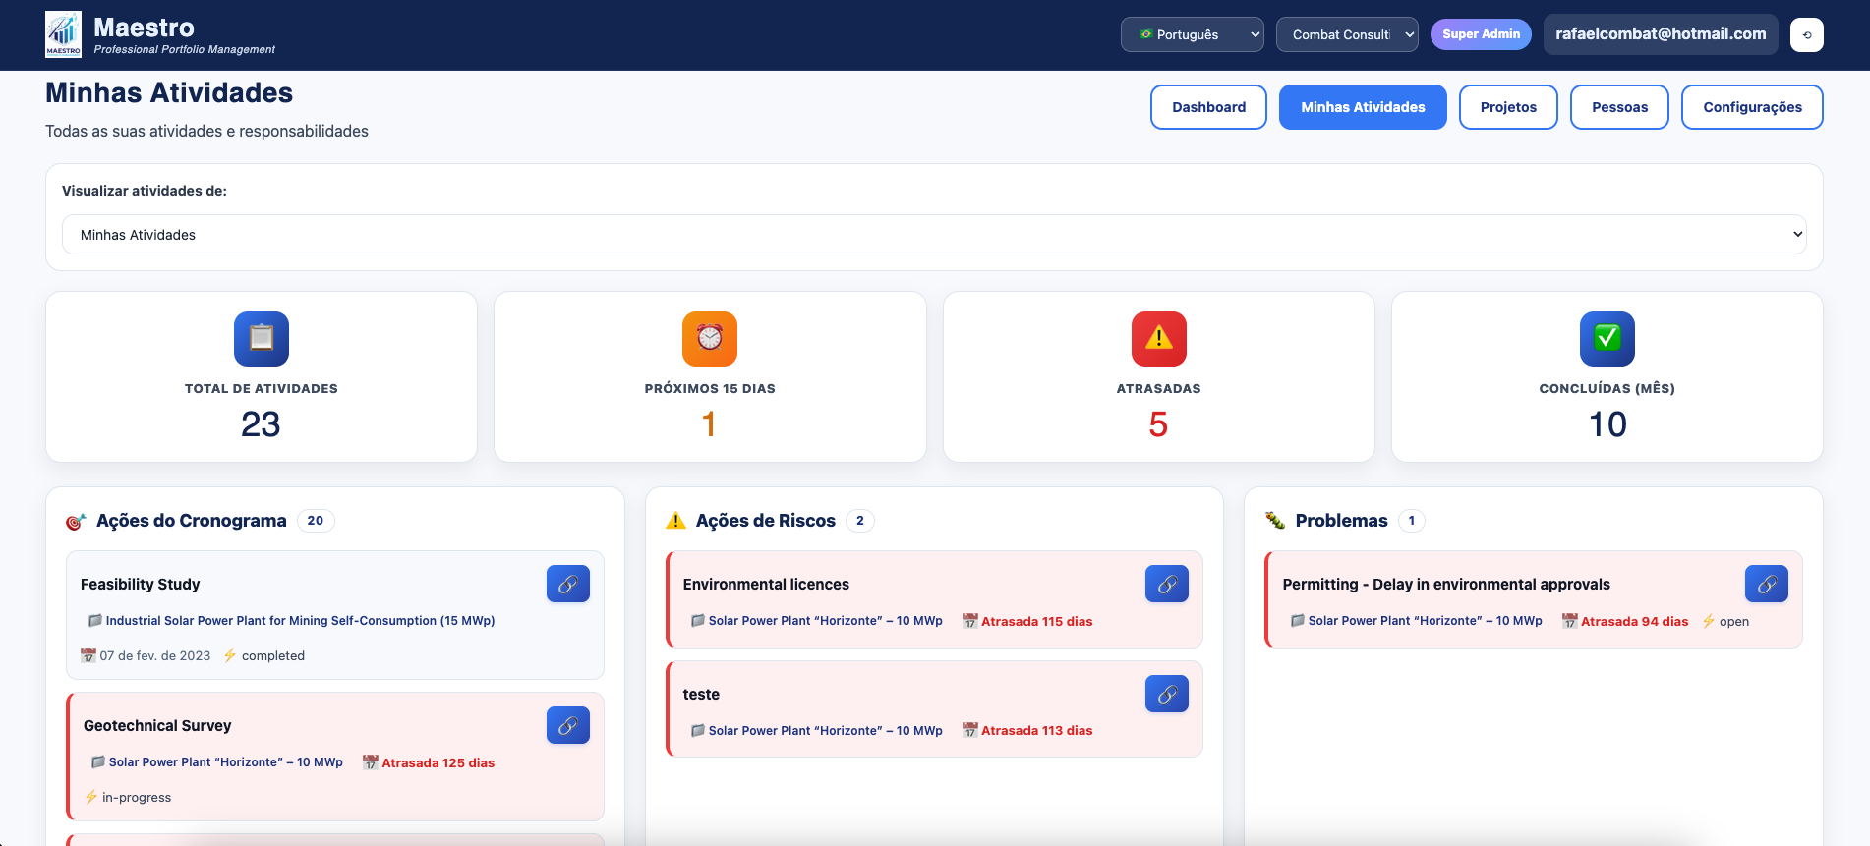Click the red warning Atrasadas icon
The width and height of the screenshot is (1870, 846).
1158,338
